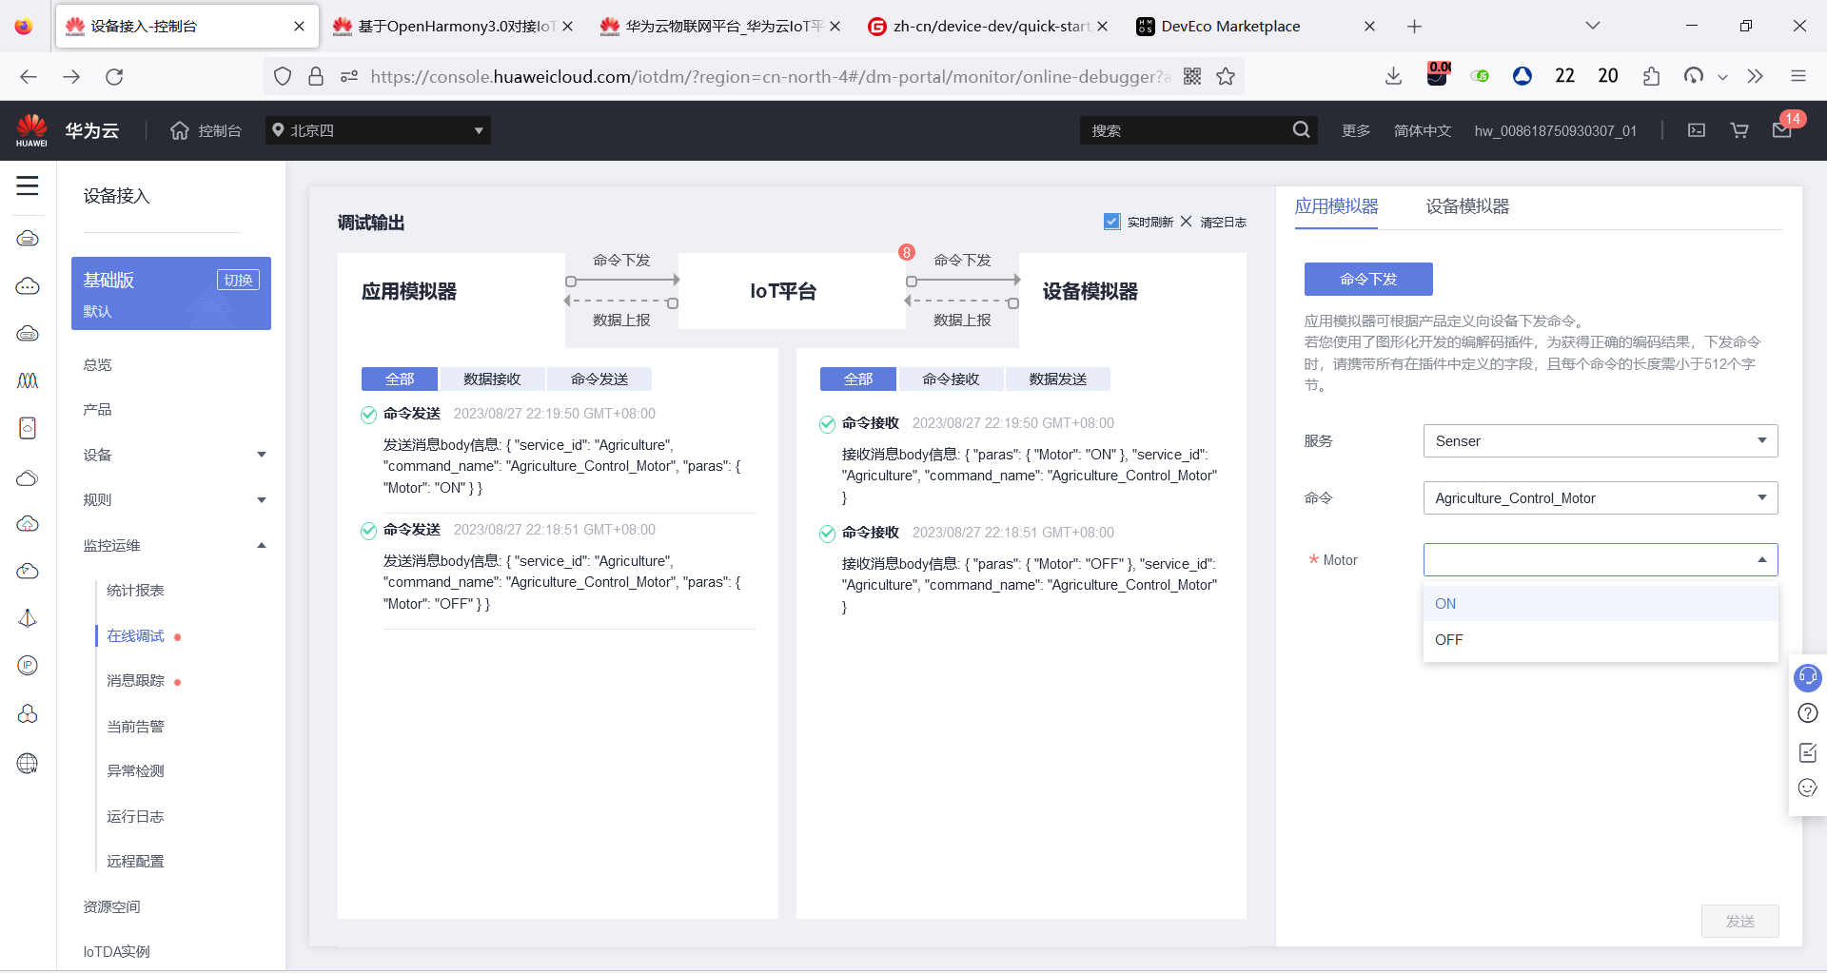Click the feedback edit note icon
The width and height of the screenshot is (1827, 973).
point(1808,752)
